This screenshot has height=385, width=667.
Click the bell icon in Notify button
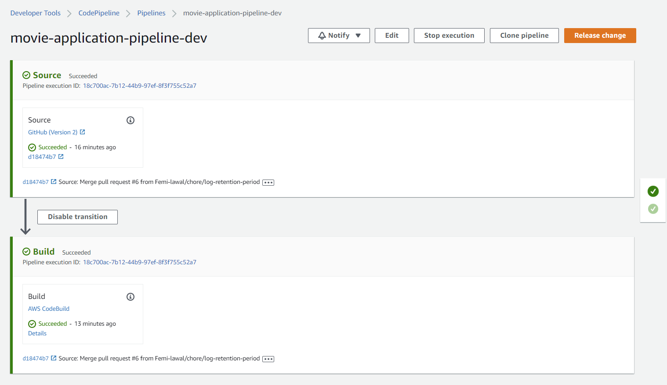tap(322, 36)
